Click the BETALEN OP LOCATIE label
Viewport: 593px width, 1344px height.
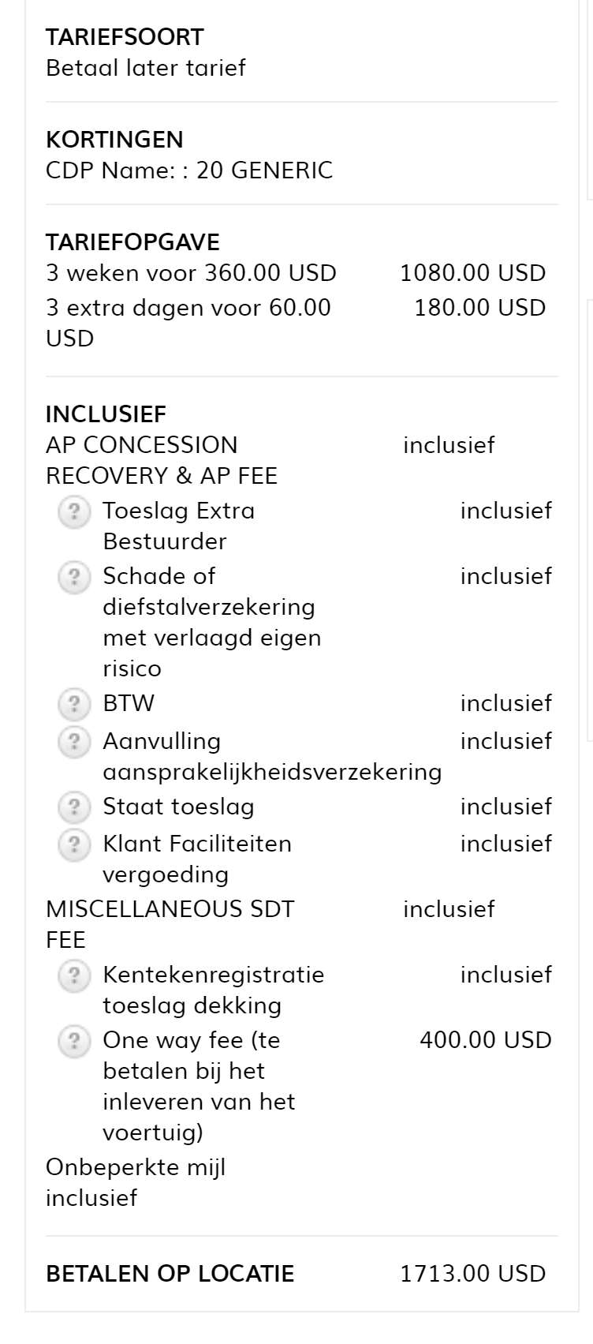click(170, 1274)
